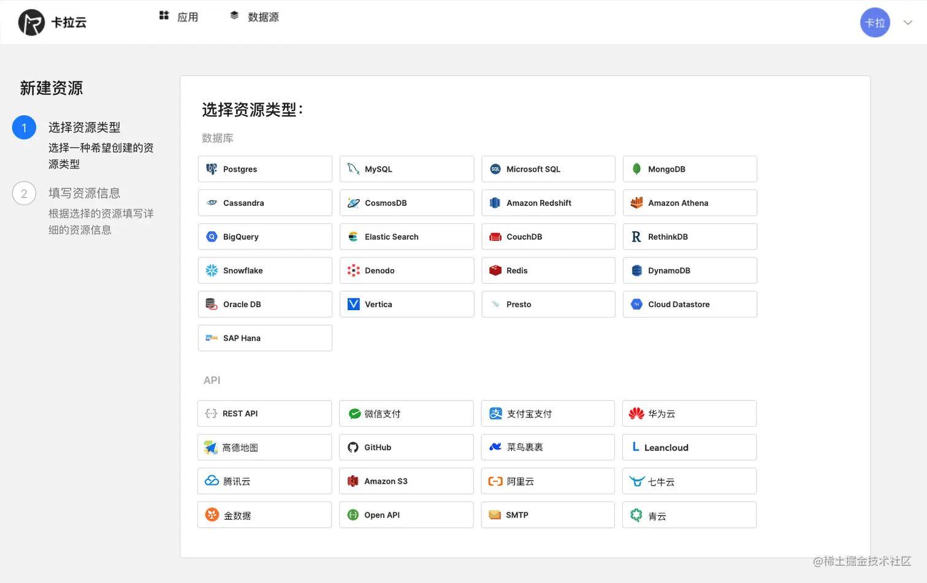Click the 卡拉云 logo
Screen dimensions: 927x583
52,22
